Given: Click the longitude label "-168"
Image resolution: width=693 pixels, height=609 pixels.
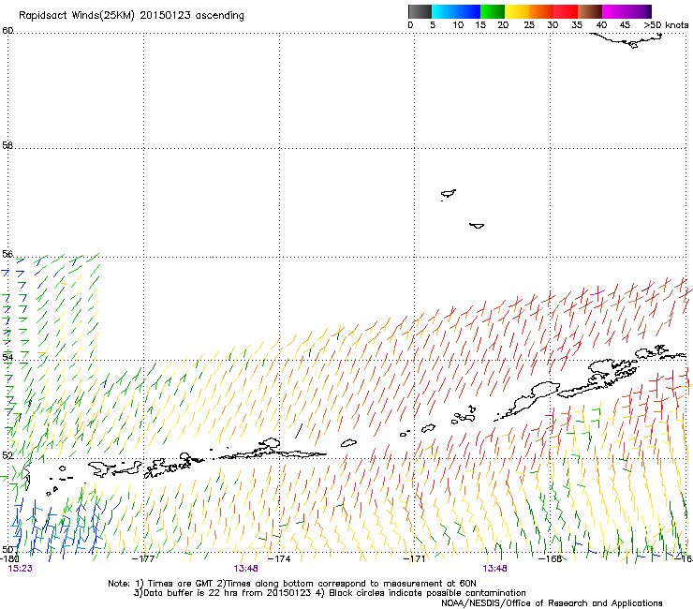Looking at the screenshot, I should (551, 559).
